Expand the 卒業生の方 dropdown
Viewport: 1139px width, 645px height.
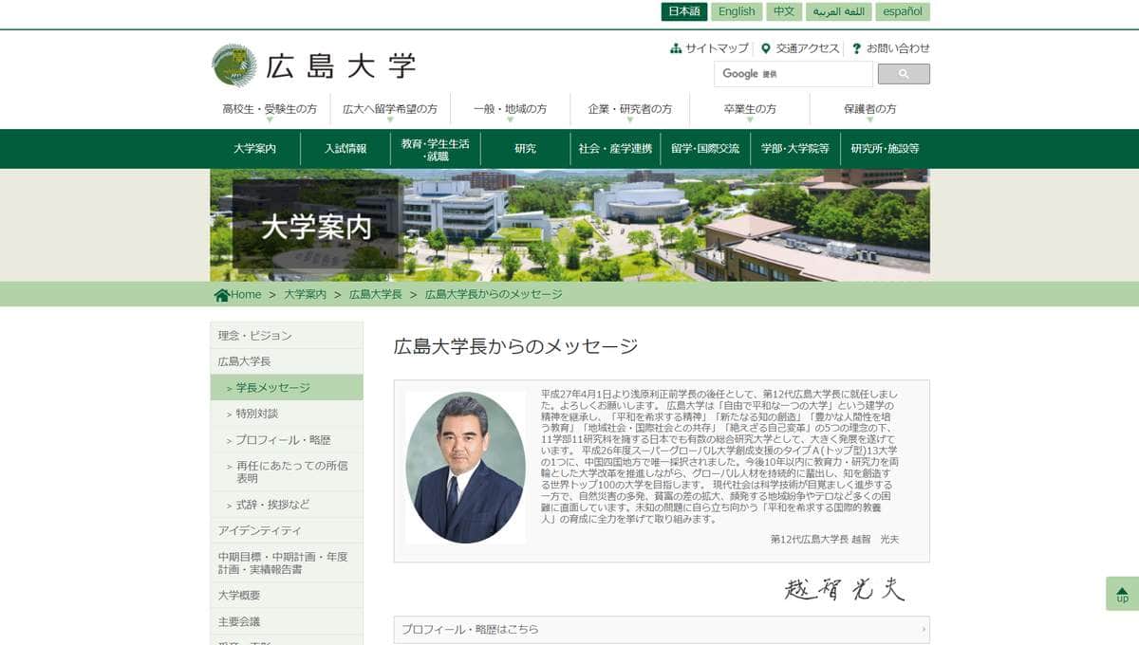click(x=750, y=110)
